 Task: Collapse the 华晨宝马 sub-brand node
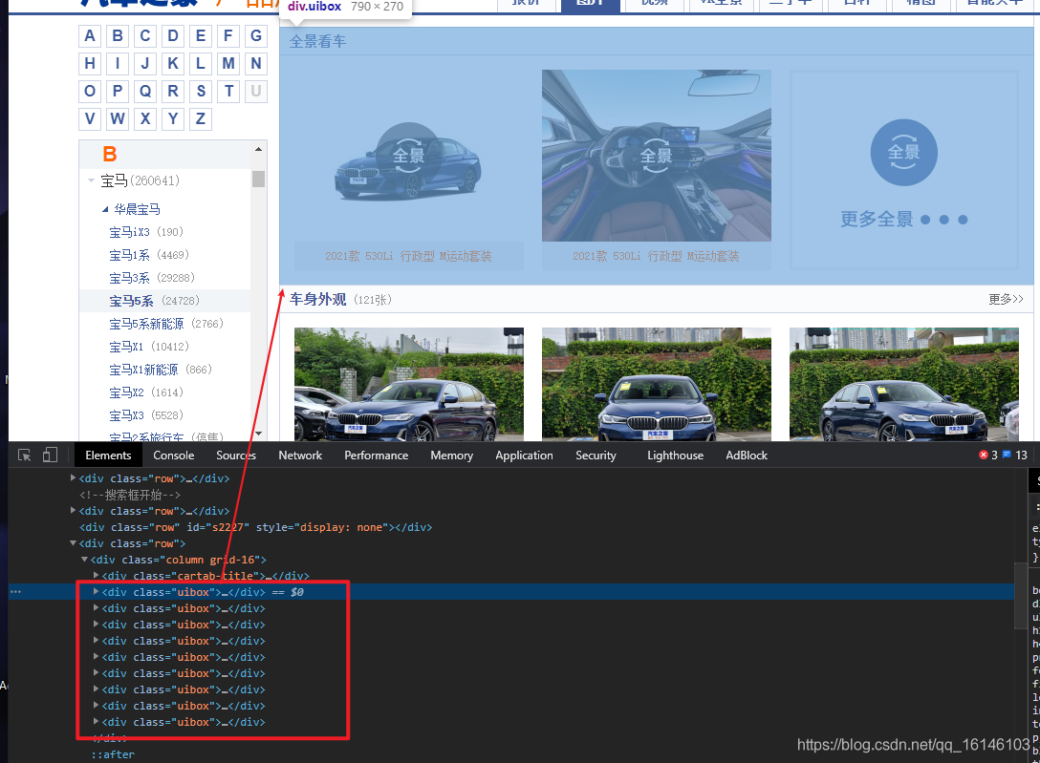105,209
